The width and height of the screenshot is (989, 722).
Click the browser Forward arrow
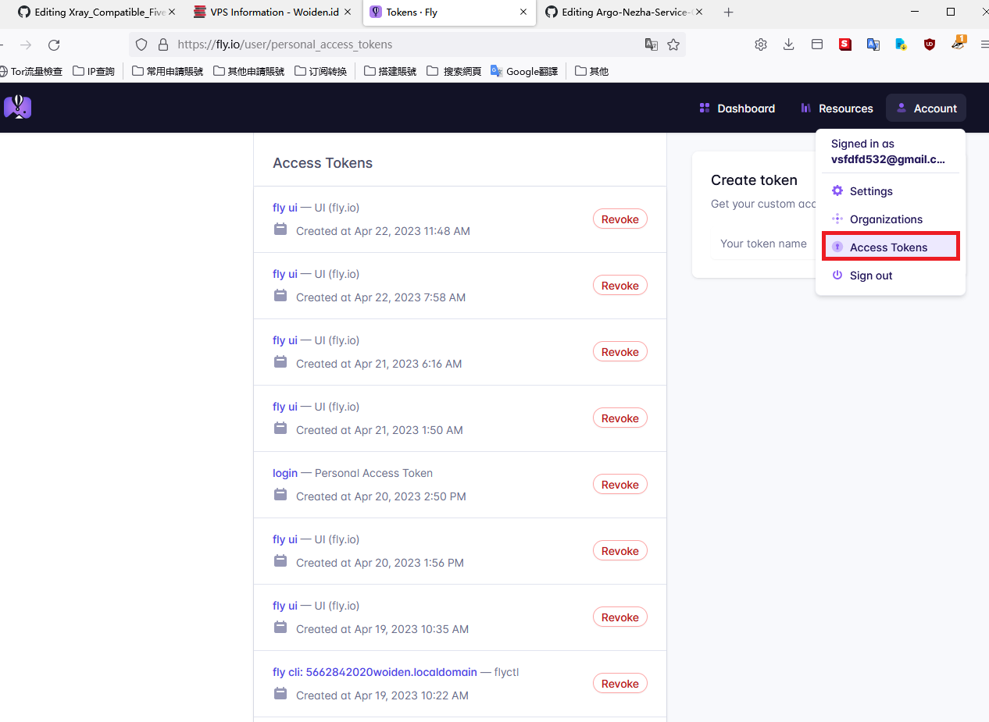(x=26, y=45)
